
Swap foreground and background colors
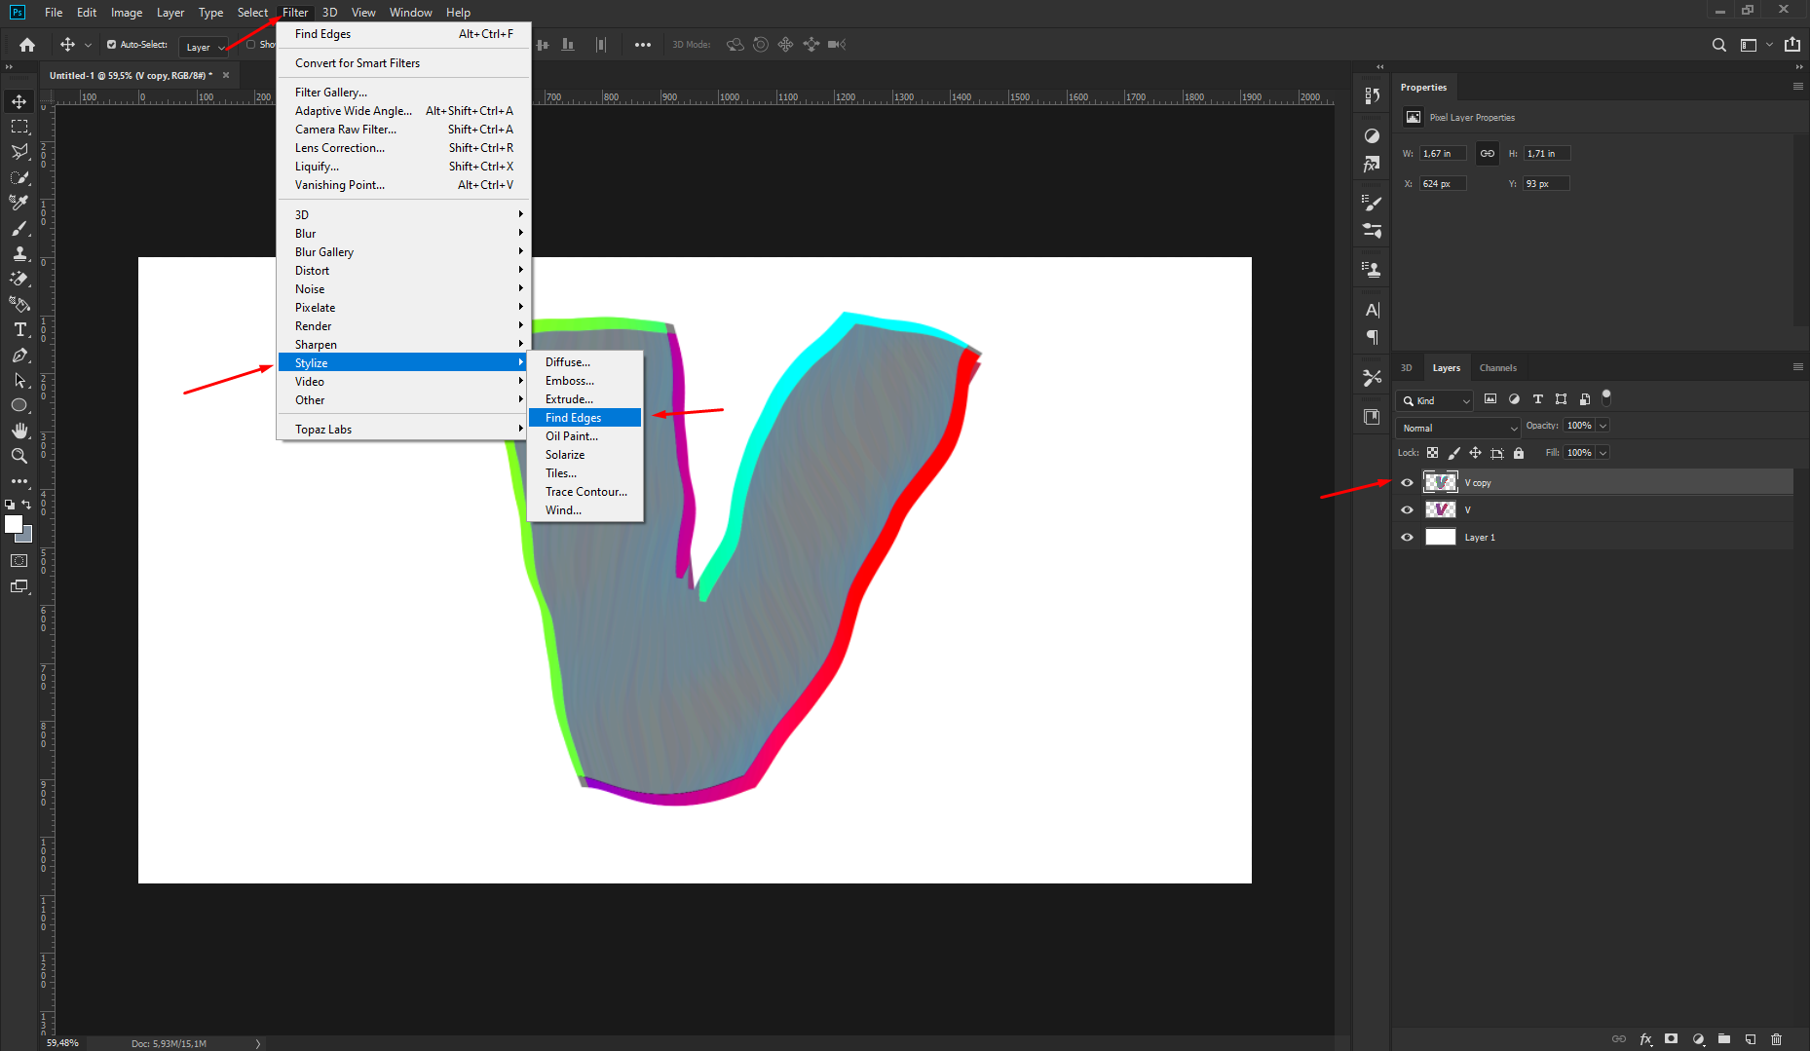26,504
